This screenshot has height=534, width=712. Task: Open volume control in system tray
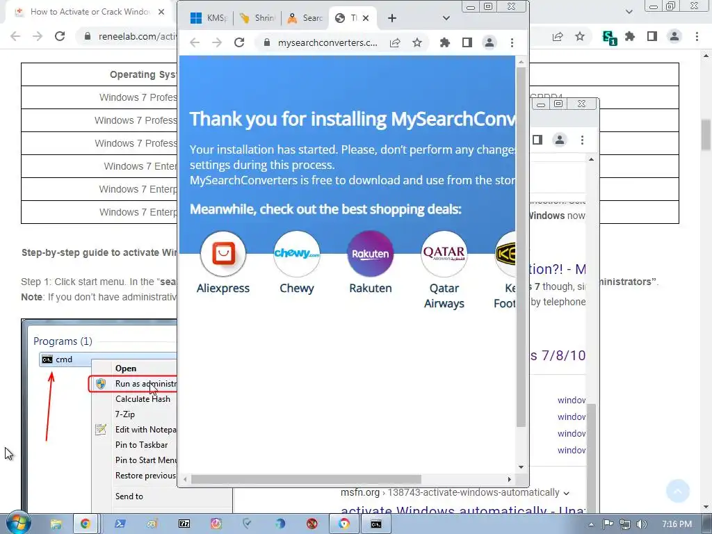click(641, 524)
